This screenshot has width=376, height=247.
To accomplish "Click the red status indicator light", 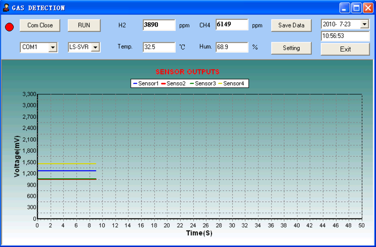I will coord(9,27).
